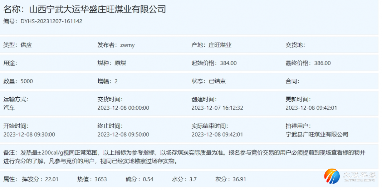Click the quantity value 5000
This screenshot has height=190, width=382.
(26, 81)
